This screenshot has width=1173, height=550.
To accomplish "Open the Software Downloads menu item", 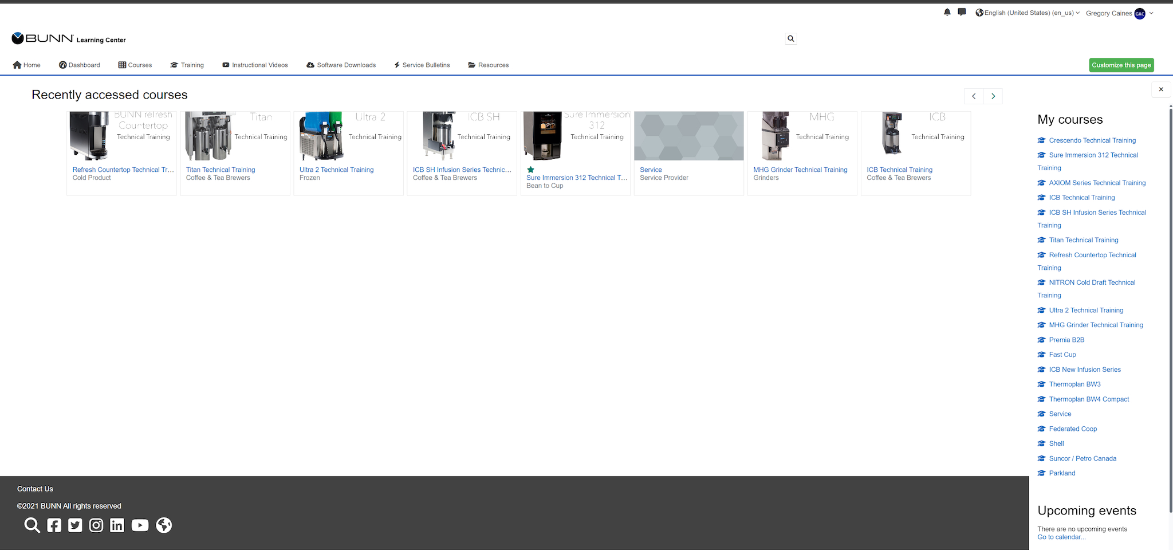I will point(341,65).
